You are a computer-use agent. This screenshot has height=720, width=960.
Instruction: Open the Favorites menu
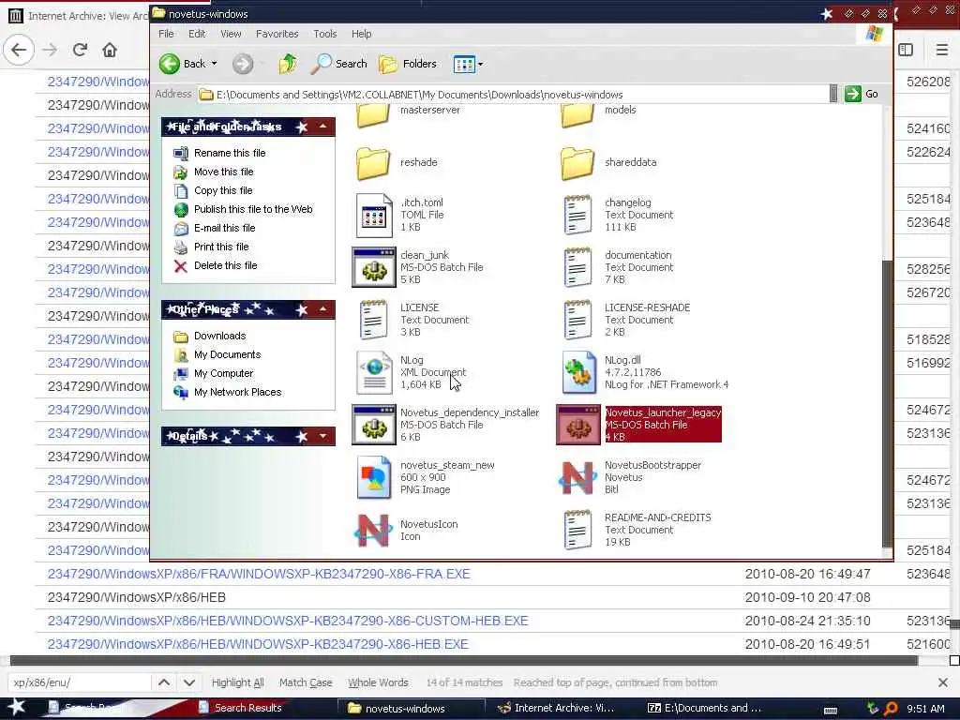click(277, 34)
